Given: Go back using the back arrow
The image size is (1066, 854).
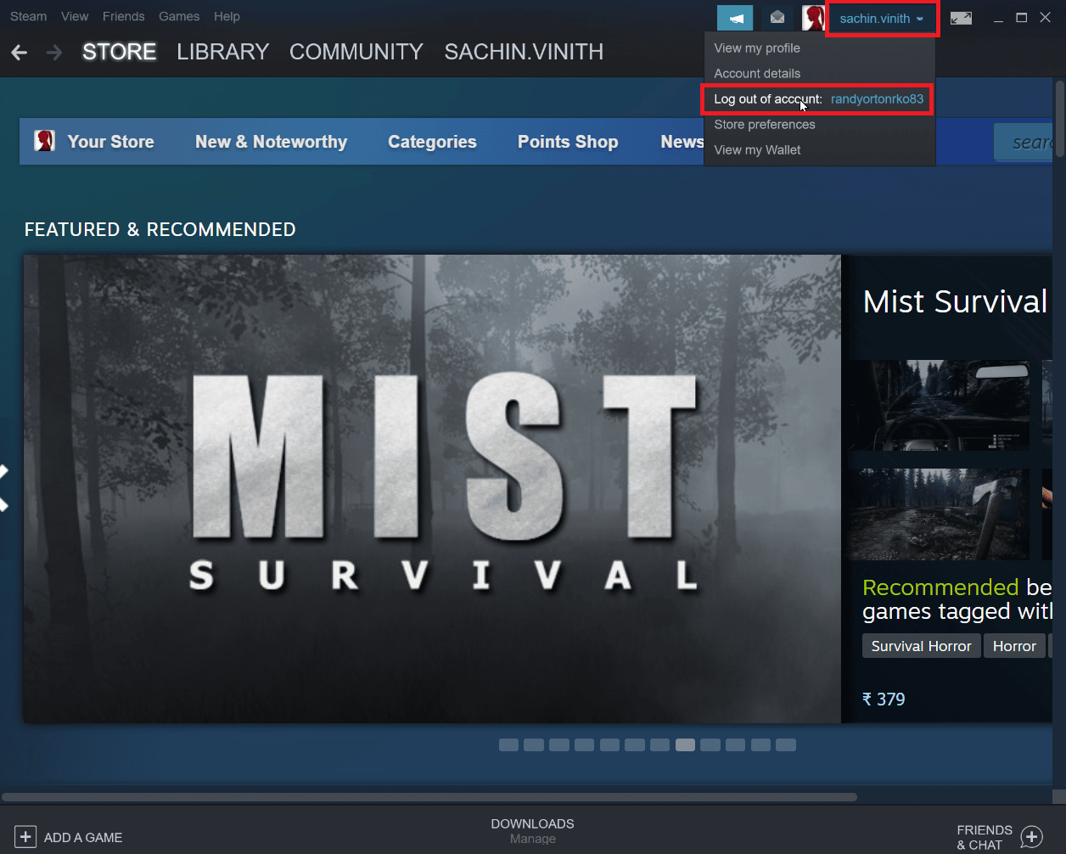Looking at the screenshot, I should tap(19, 52).
